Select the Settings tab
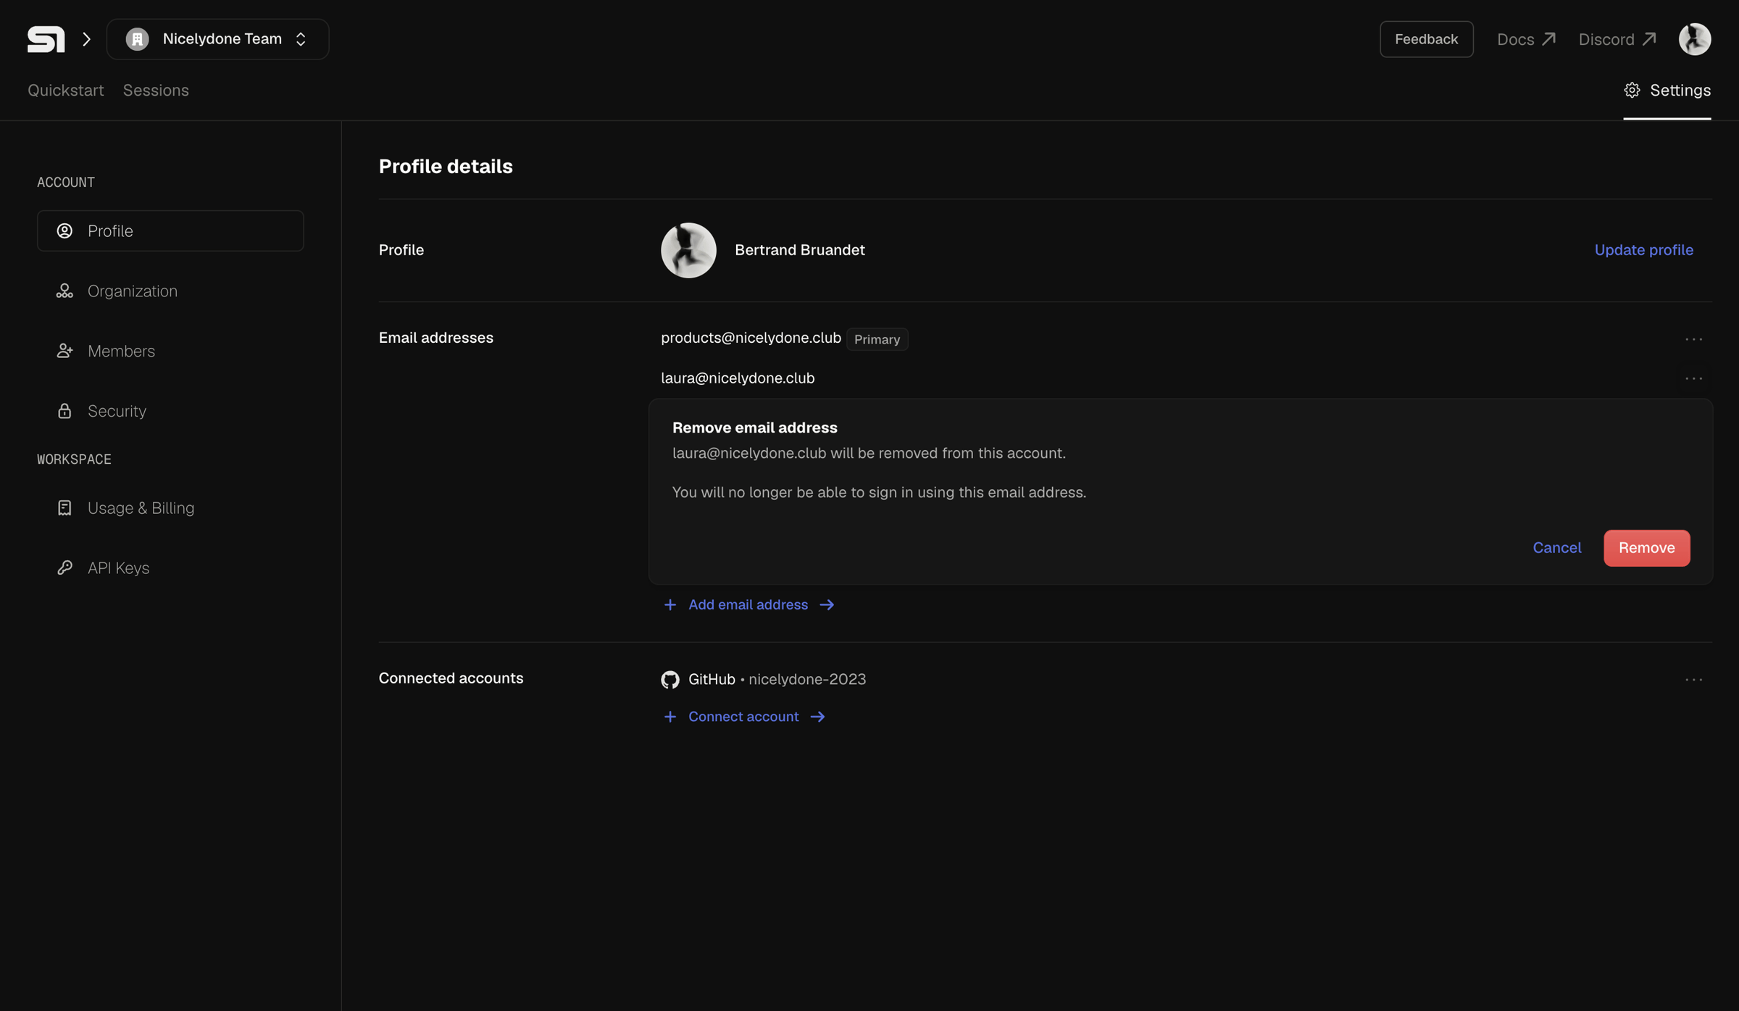1739x1011 pixels. (1667, 91)
